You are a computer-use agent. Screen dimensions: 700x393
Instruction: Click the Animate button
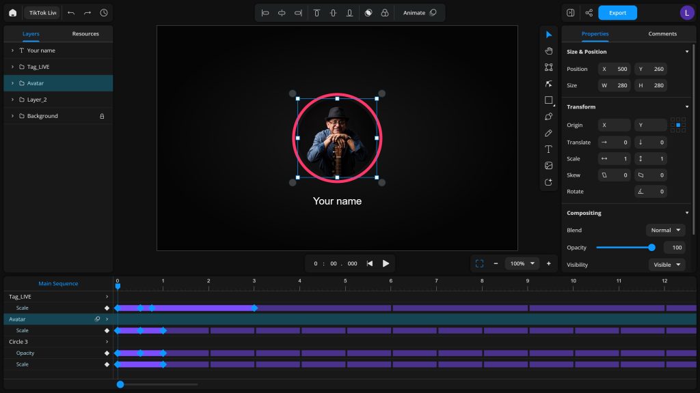419,13
